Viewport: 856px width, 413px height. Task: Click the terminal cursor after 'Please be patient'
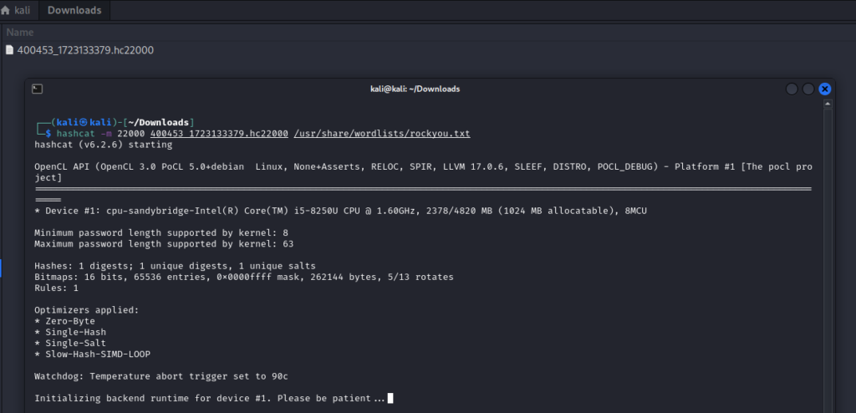(x=390, y=399)
